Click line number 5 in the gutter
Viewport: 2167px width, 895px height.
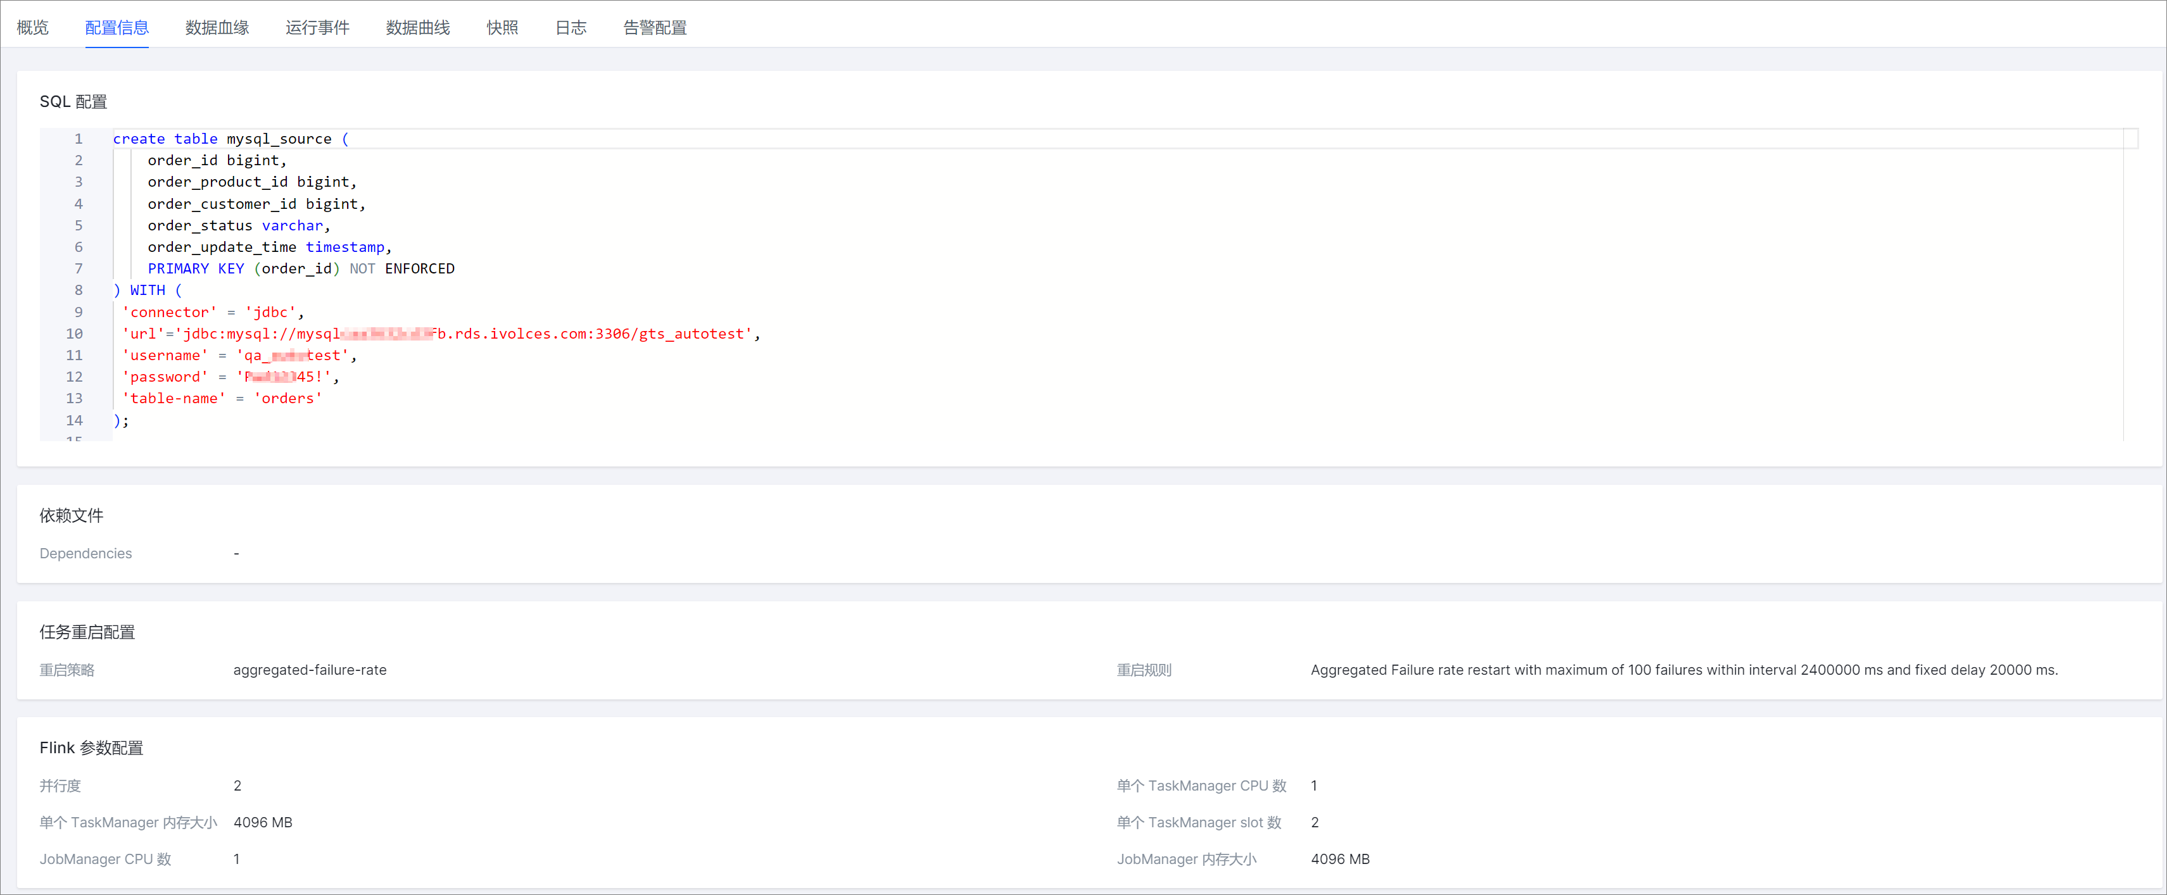[x=79, y=225]
